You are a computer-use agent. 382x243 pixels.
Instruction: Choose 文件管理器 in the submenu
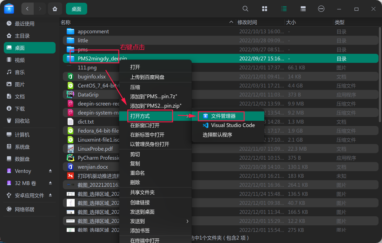pos(228,116)
